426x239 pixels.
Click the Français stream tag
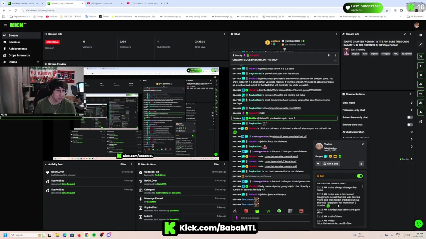point(385,54)
